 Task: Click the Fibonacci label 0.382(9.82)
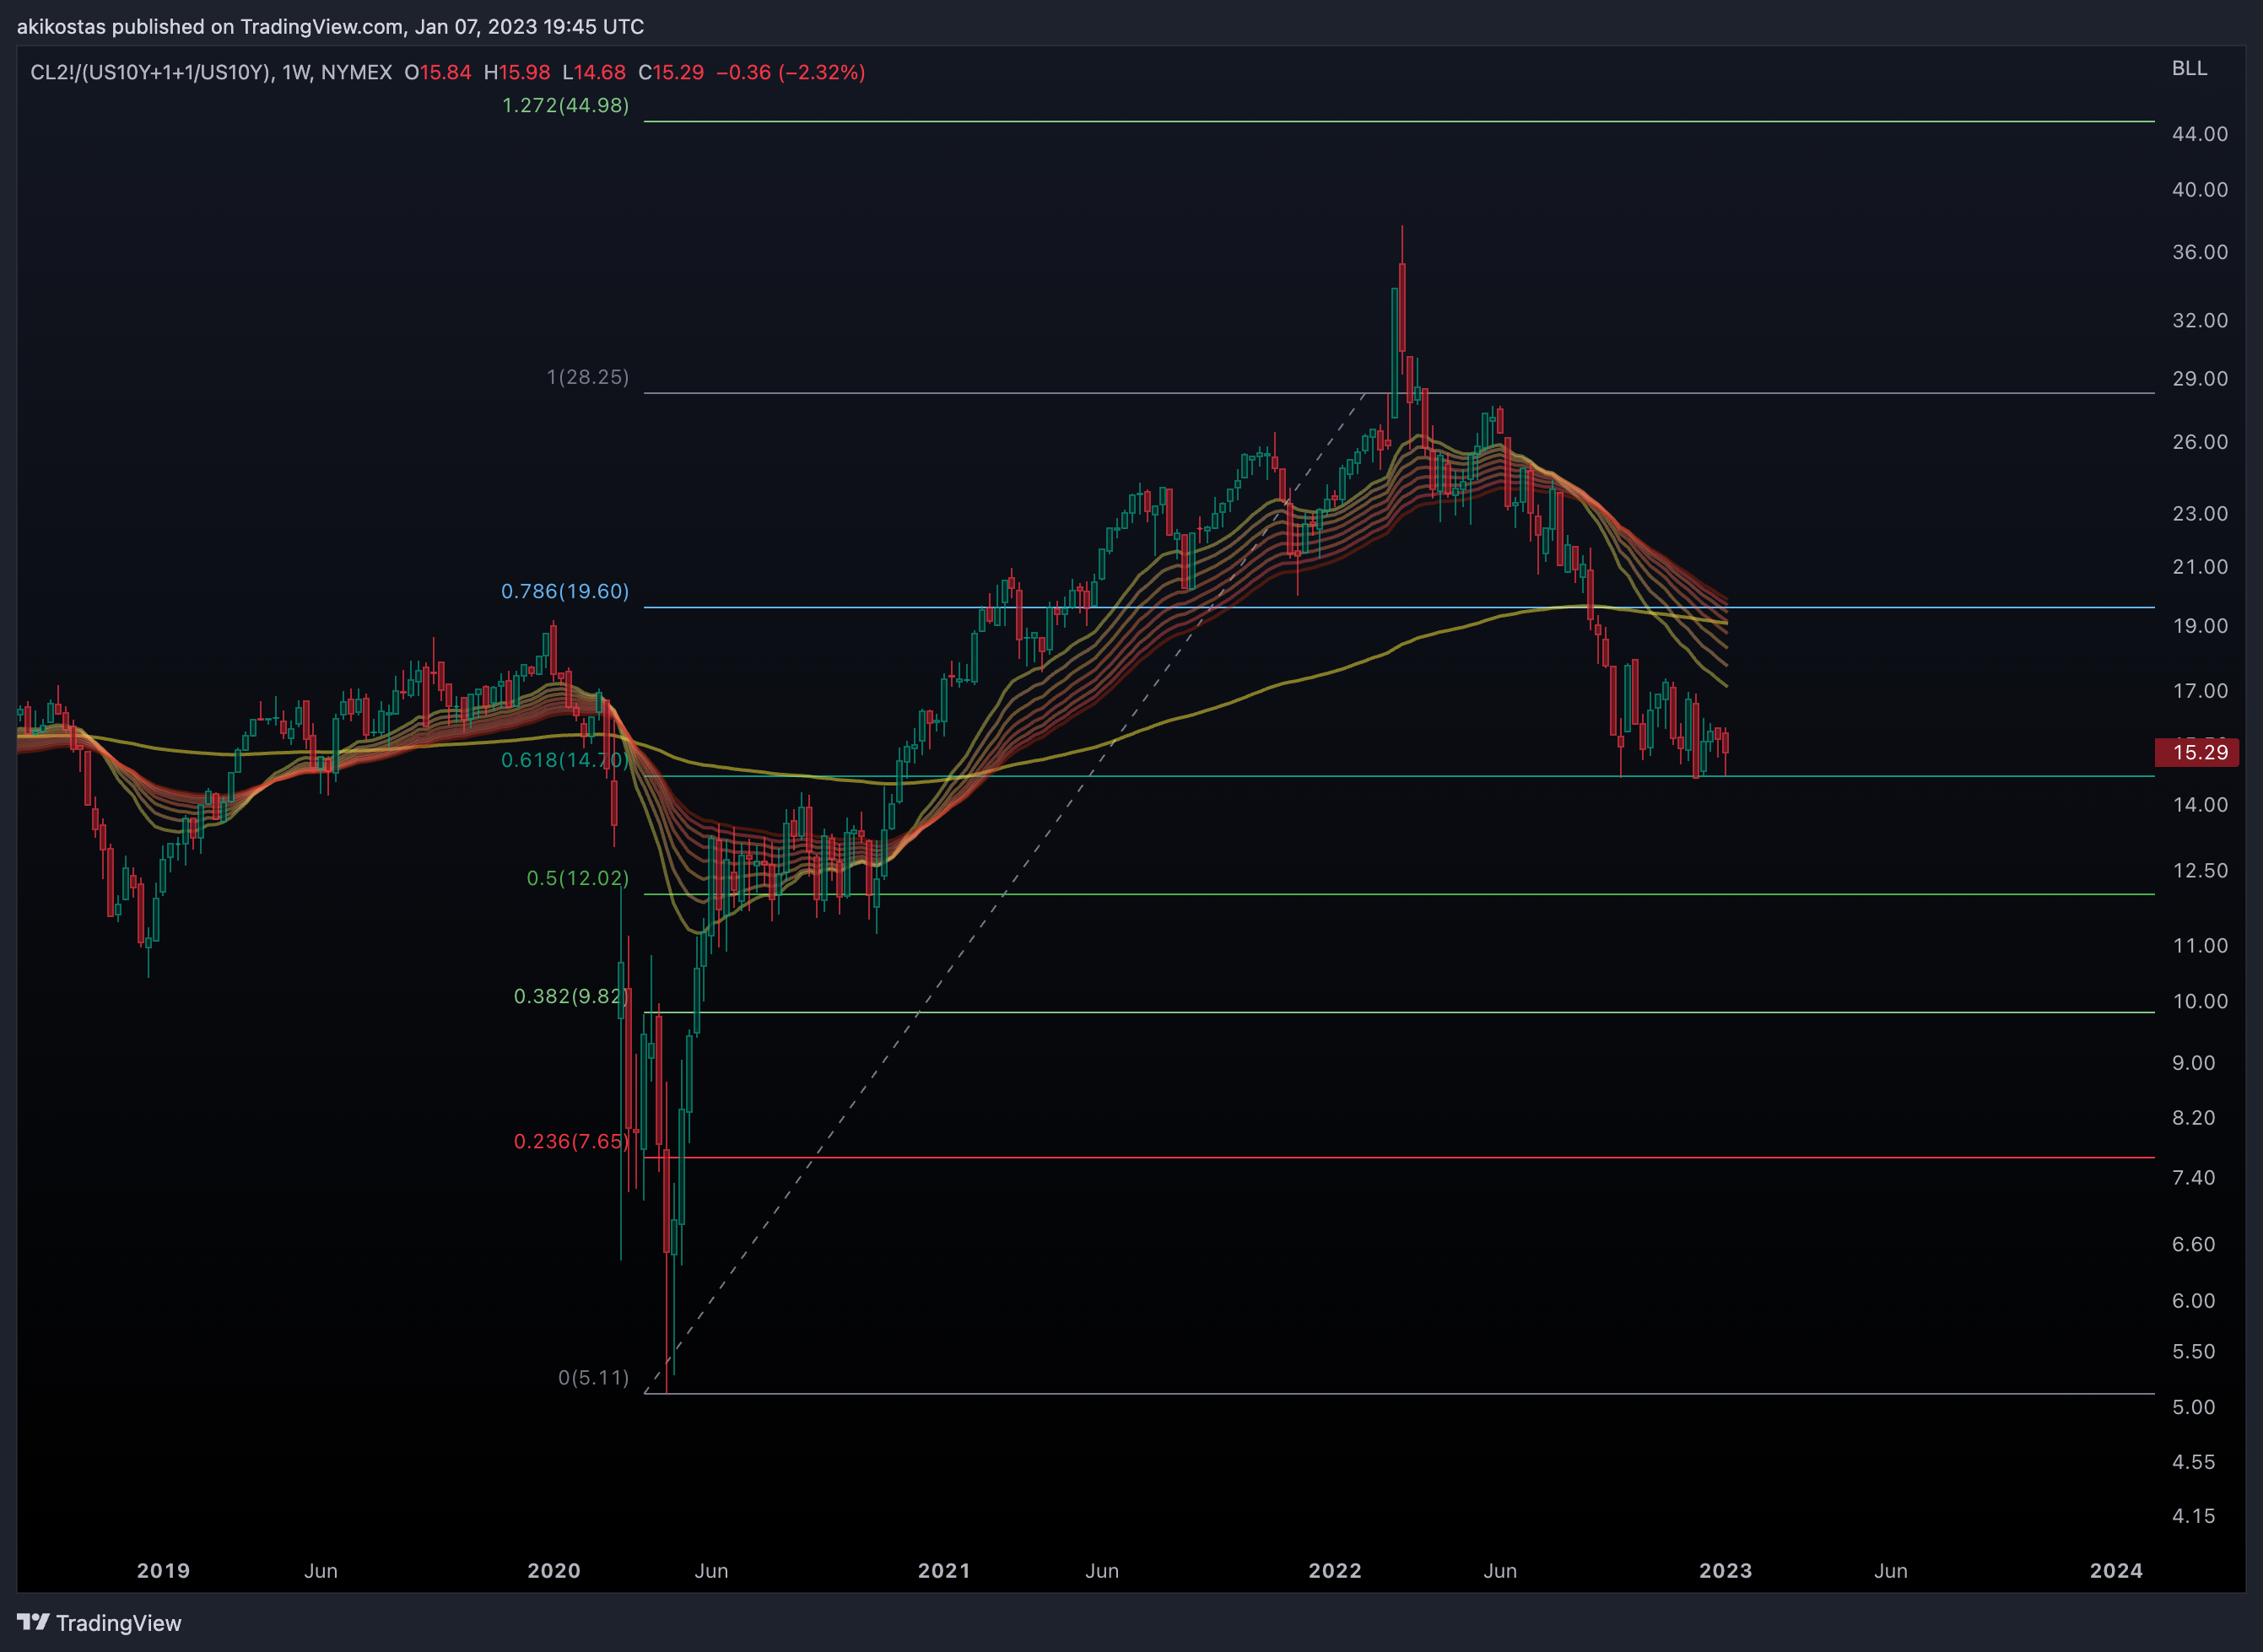coord(571,996)
